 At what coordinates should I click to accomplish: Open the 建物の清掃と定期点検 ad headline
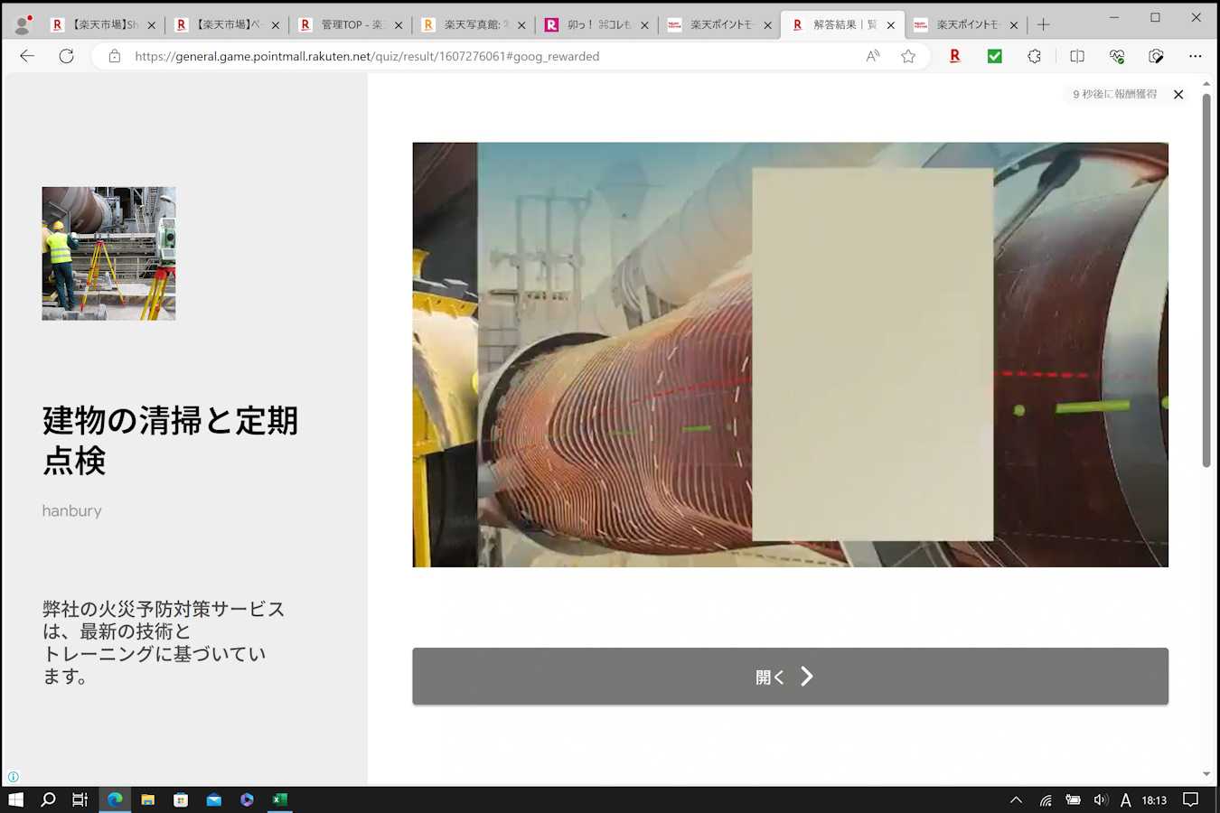(x=170, y=440)
